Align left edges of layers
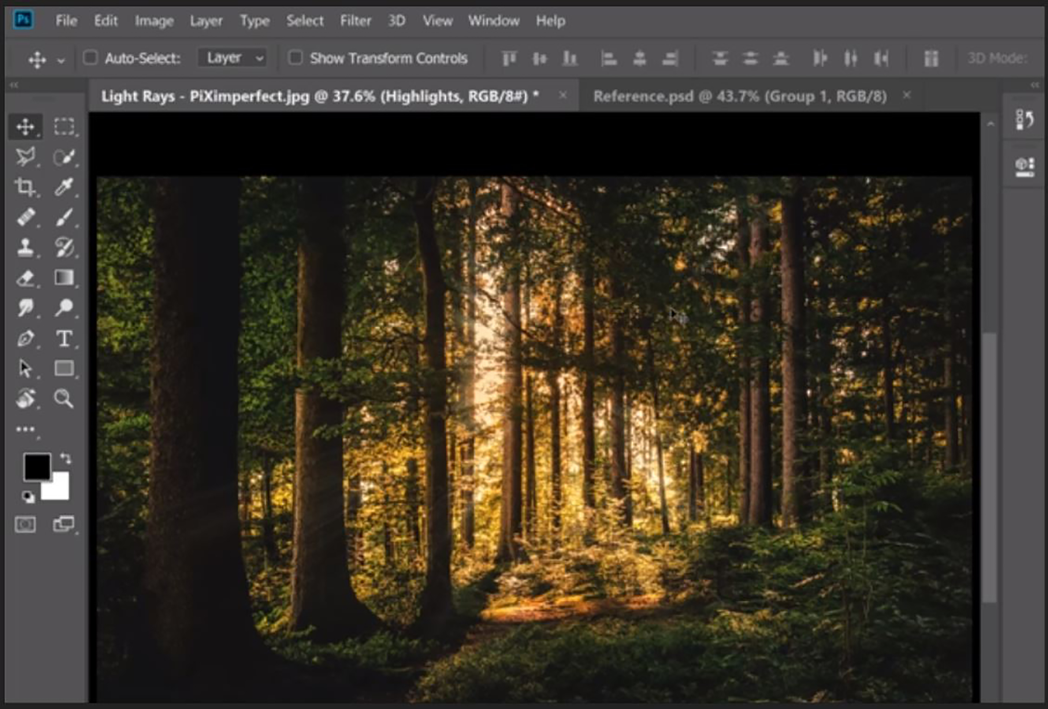The width and height of the screenshot is (1048, 709). click(609, 58)
